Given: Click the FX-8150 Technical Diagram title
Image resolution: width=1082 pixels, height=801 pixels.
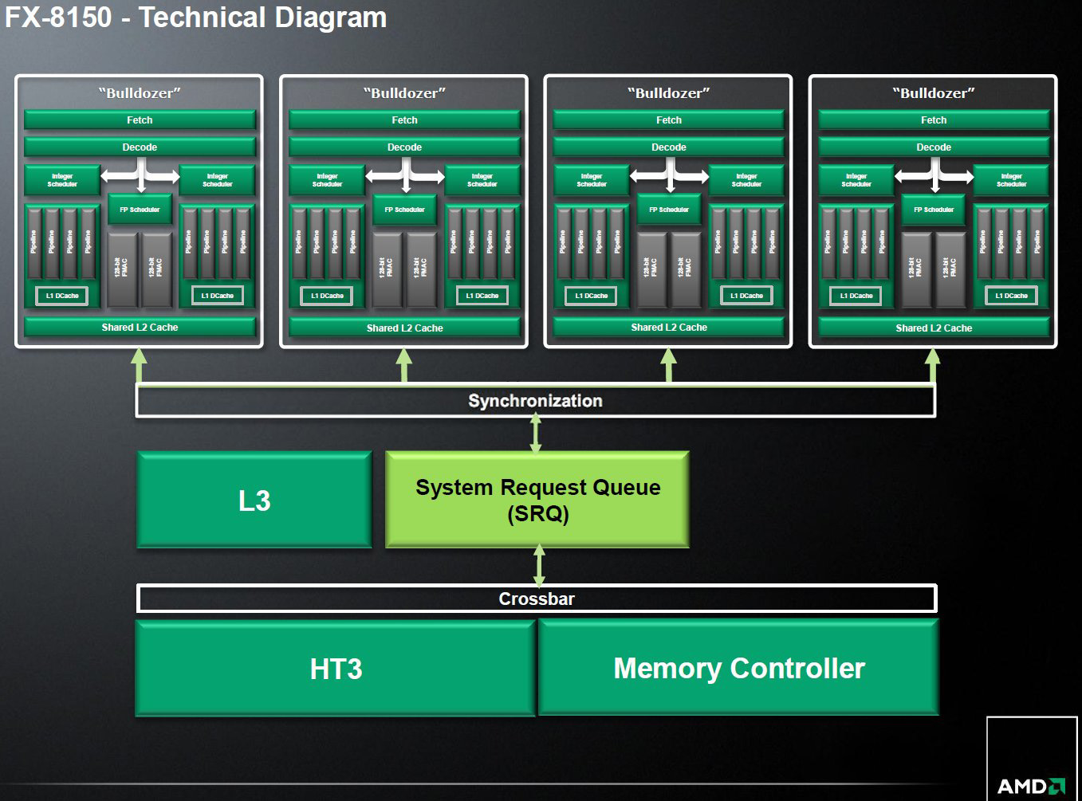Looking at the screenshot, I should coord(196,17).
